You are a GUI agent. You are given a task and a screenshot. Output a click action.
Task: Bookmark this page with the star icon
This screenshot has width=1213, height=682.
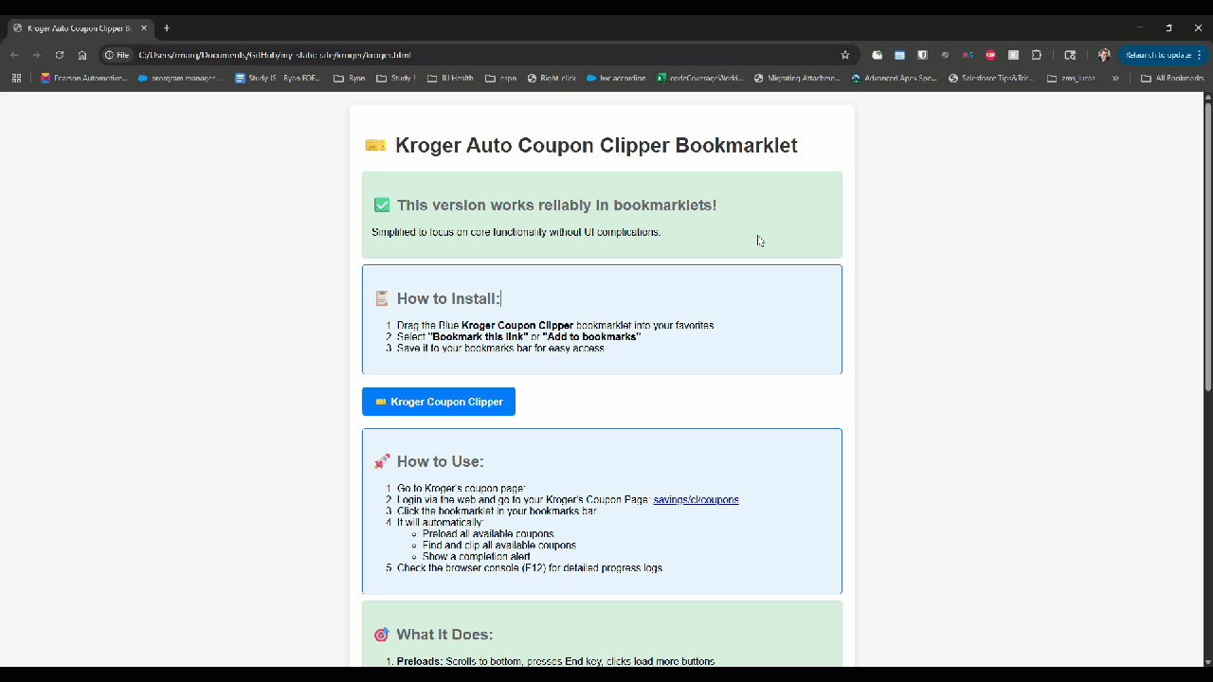coord(845,55)
